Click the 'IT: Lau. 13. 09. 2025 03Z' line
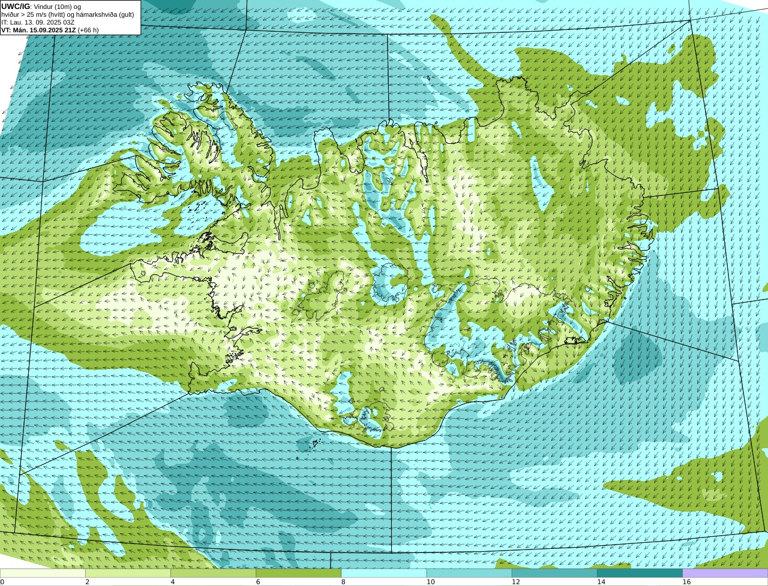Viewport: 768px width, 586px height. (x=38, y=22)
